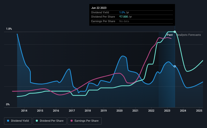Image resolution: width=207 pixels, height=128 pixels.
Task: Click the 2022 x-axis label
Action: [x=151, y=111]
